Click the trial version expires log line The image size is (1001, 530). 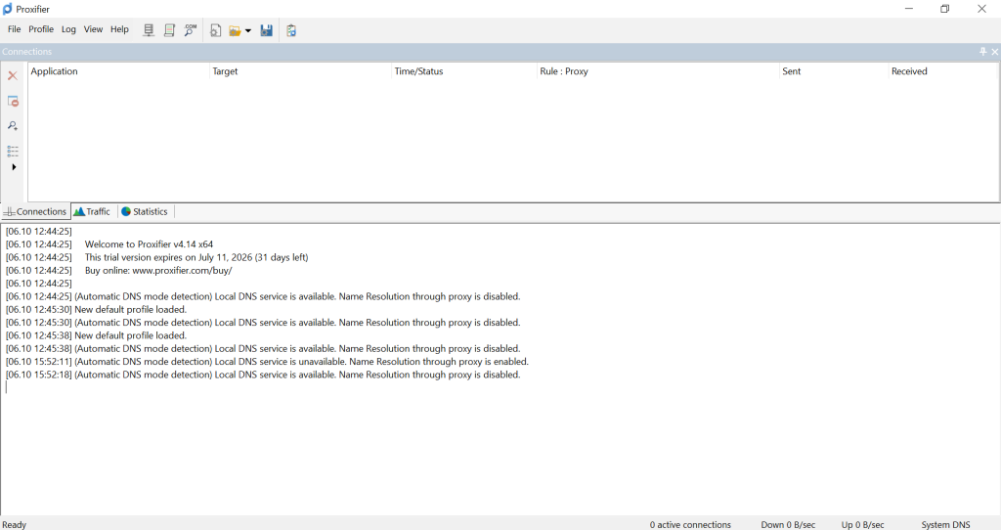pos(196,257)
